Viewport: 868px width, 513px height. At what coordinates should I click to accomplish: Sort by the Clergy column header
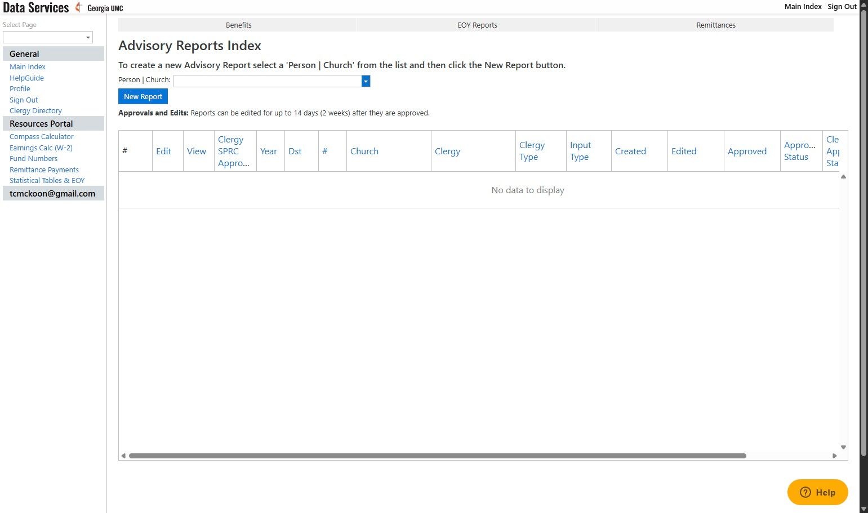click(448, 151)
